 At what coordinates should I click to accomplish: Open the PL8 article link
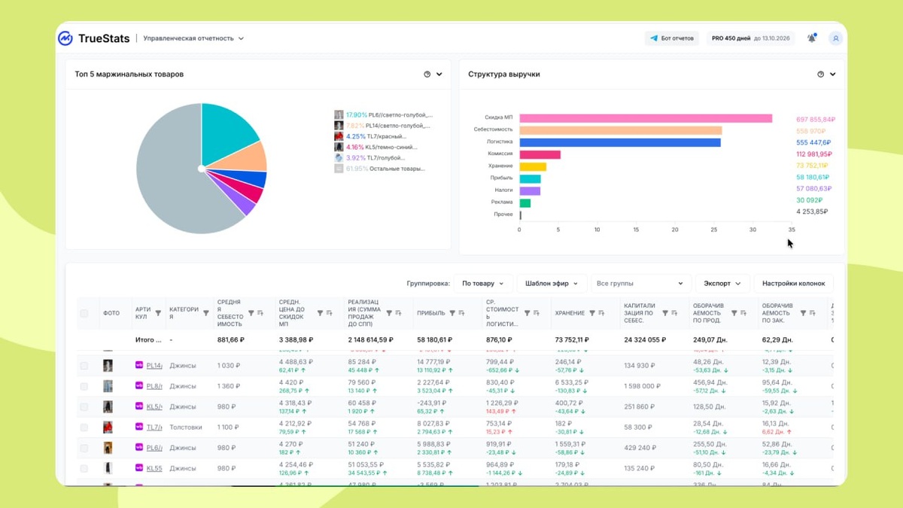point(154,386)
